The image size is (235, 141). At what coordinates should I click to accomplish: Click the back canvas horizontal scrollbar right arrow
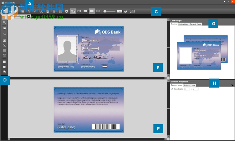166,139
